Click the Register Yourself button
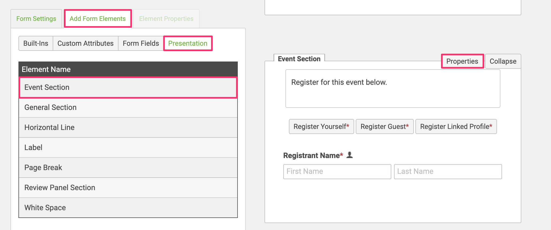The height and width of the screenshot is (230, 551). point(322,126)
